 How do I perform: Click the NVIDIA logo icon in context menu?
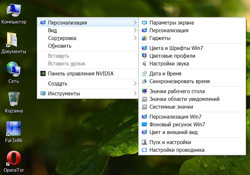click(43, 73)
